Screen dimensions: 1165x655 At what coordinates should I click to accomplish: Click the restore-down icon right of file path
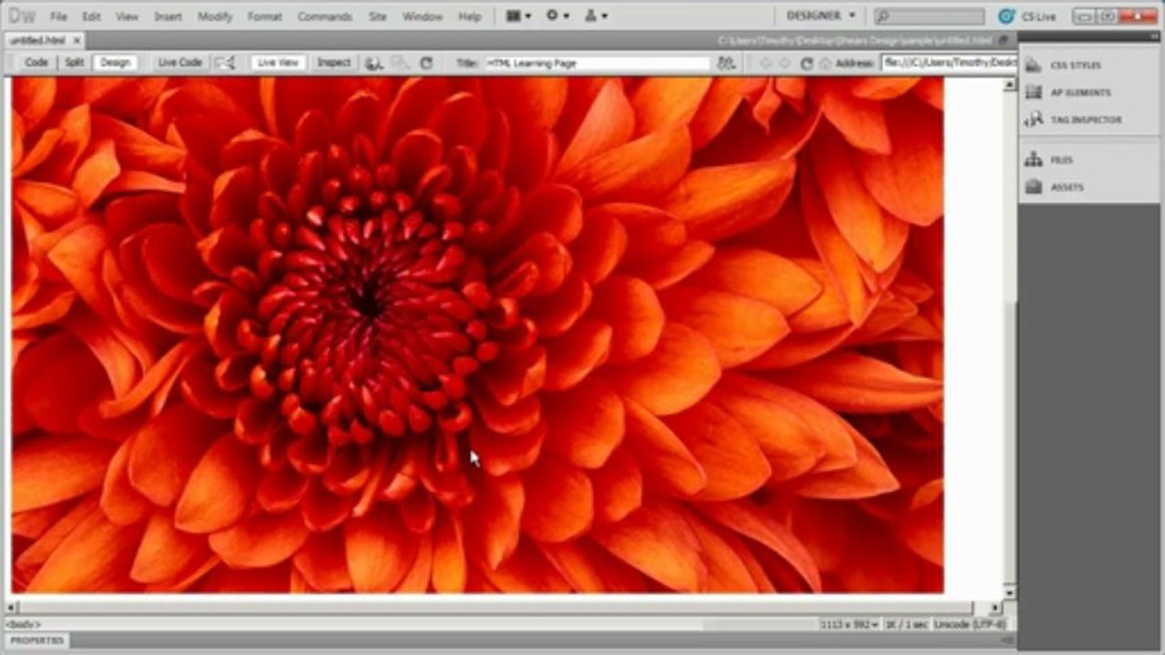[x=1003, y=40]
